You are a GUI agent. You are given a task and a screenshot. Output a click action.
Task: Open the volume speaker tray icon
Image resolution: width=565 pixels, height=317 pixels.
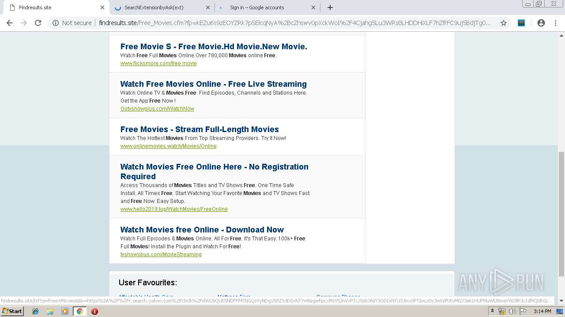pyautogui.click(x=512, y=311)
